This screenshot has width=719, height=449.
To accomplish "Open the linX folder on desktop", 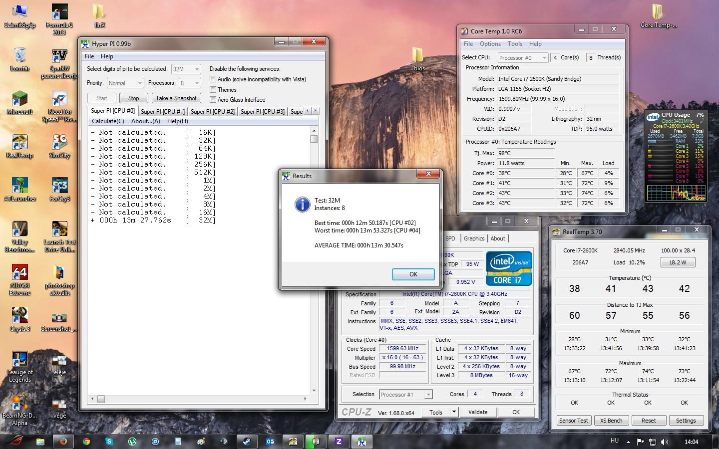I will [x=99, y=16].
